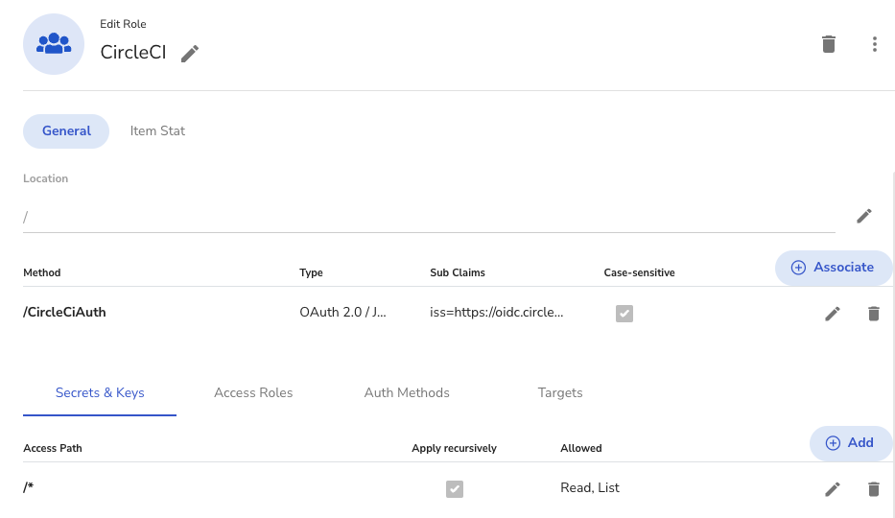Edit the /CircleCiAuth method association
Image resolution: width=895 pixels, height=518 pixels.
[833, 313]
